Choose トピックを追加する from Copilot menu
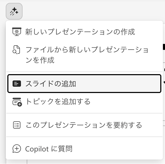The image size is (165, 164). 58,102
